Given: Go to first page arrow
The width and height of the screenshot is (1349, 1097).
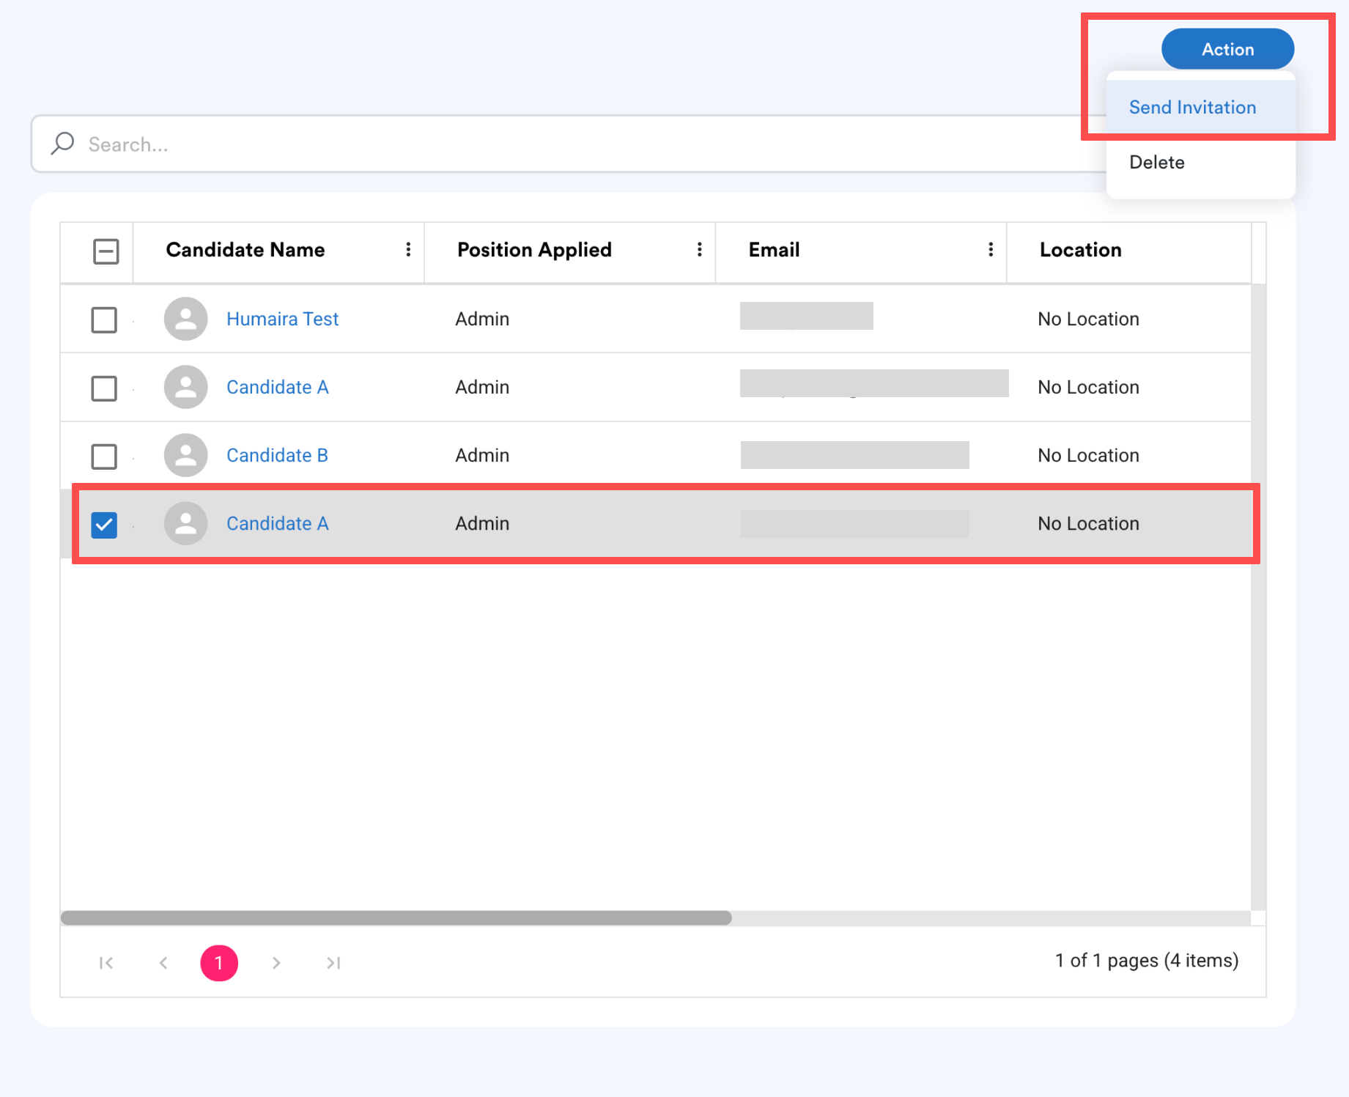Looking at the screenshot, I should tap(106, 963).
